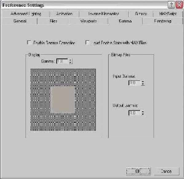Open the Advanced Lighting tab
This screenshot has width=184, height=179.
click(26, 14)
